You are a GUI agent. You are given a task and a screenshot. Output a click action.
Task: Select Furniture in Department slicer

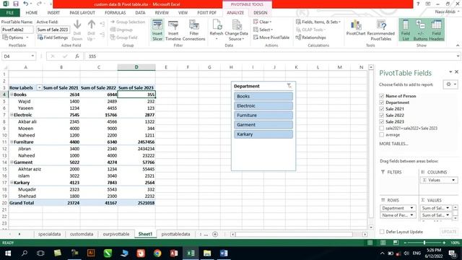click(263, 116)
